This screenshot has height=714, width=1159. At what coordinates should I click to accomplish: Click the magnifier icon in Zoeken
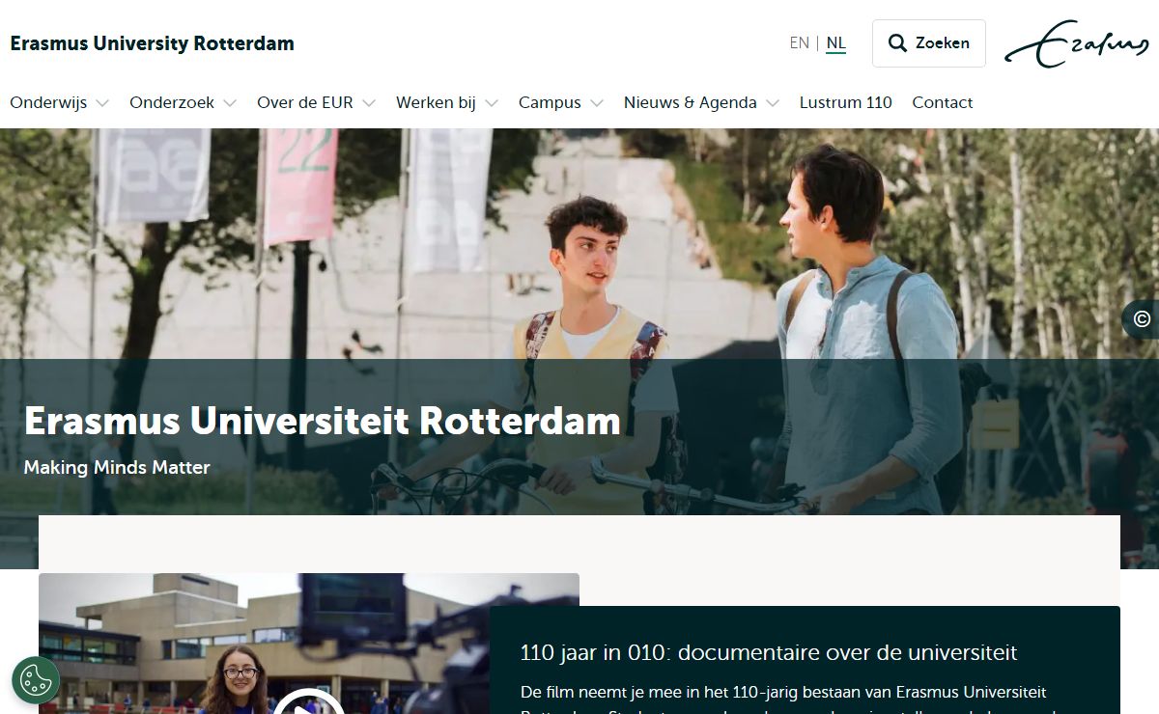(x=897, y=43)
